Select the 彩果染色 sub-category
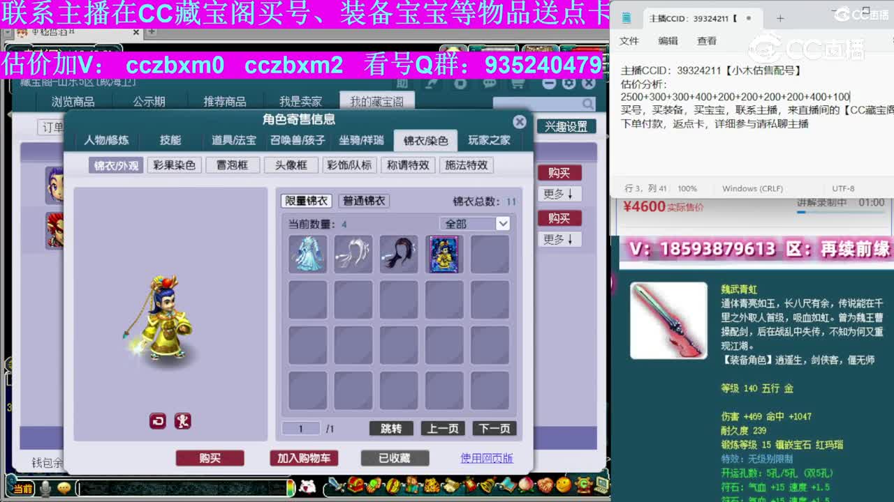 [175, 165]
